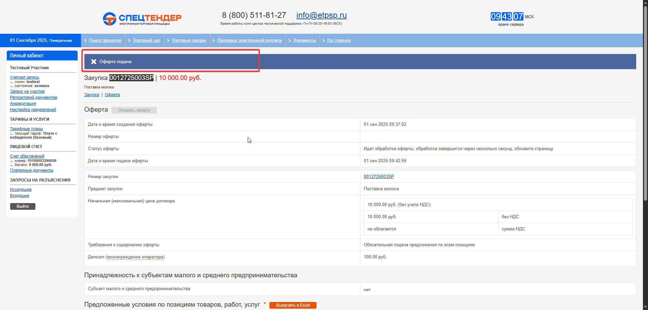This screenshot has width=648, height=310.
Task: Open 'Проверка электронной подписи' page
Action: (x=249, y=40)
